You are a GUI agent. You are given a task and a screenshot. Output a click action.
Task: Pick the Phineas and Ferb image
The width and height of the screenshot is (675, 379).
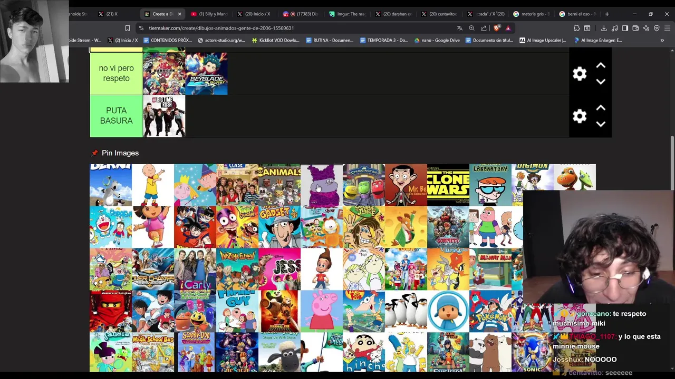pyautogui.click(x=364, y=311)
